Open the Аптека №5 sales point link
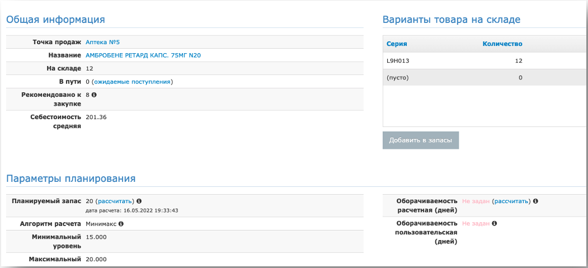 (102, 42)
